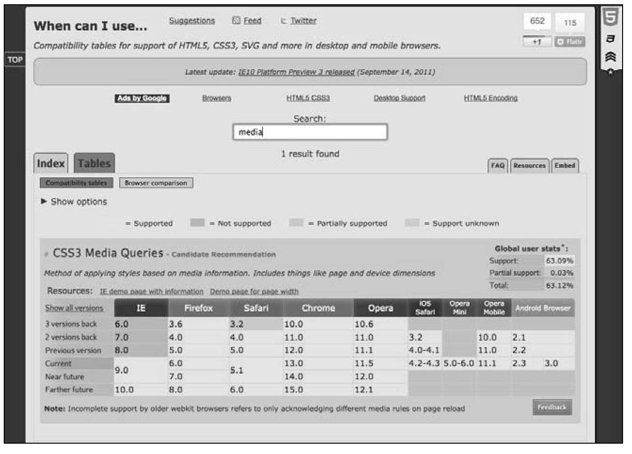
Task: Click the stacked chevrons icon in HTML5 badge
Action: [x=610, y=57]
